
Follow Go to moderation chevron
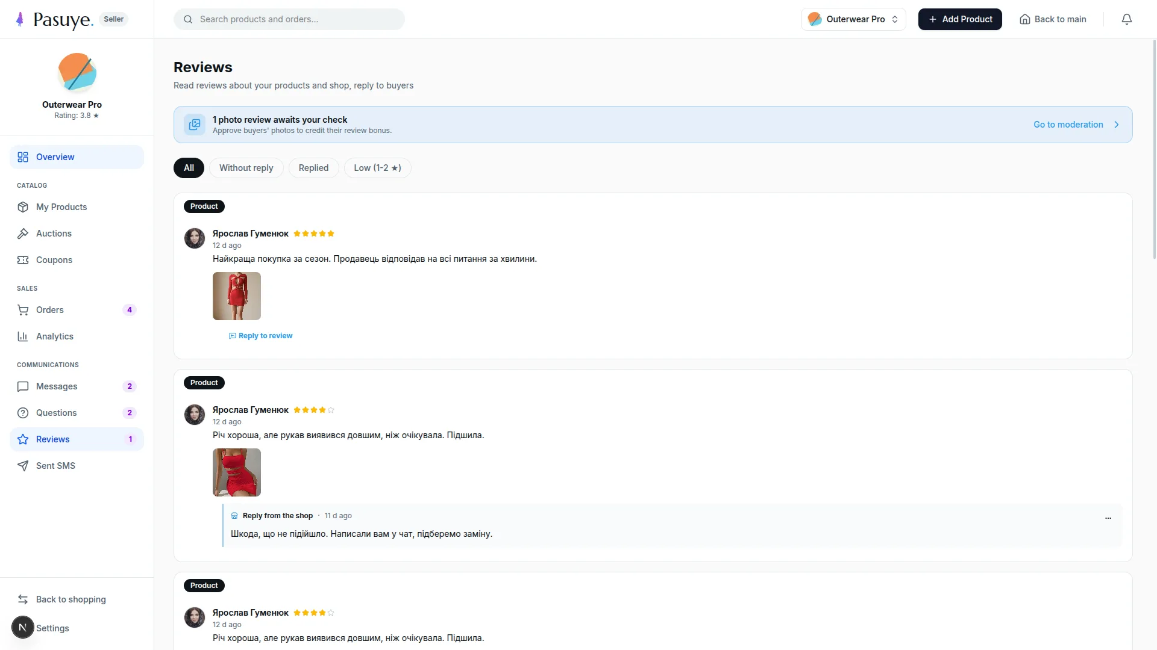pyautogui.click(x=1117, y=125)
